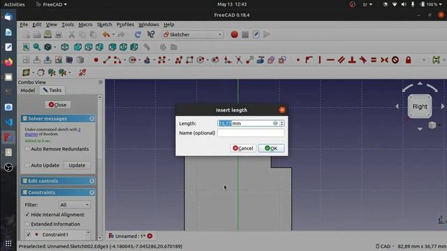Collapse the Solver messages section
This screenshot has width=447, height=251.
[x=91, y=119]
